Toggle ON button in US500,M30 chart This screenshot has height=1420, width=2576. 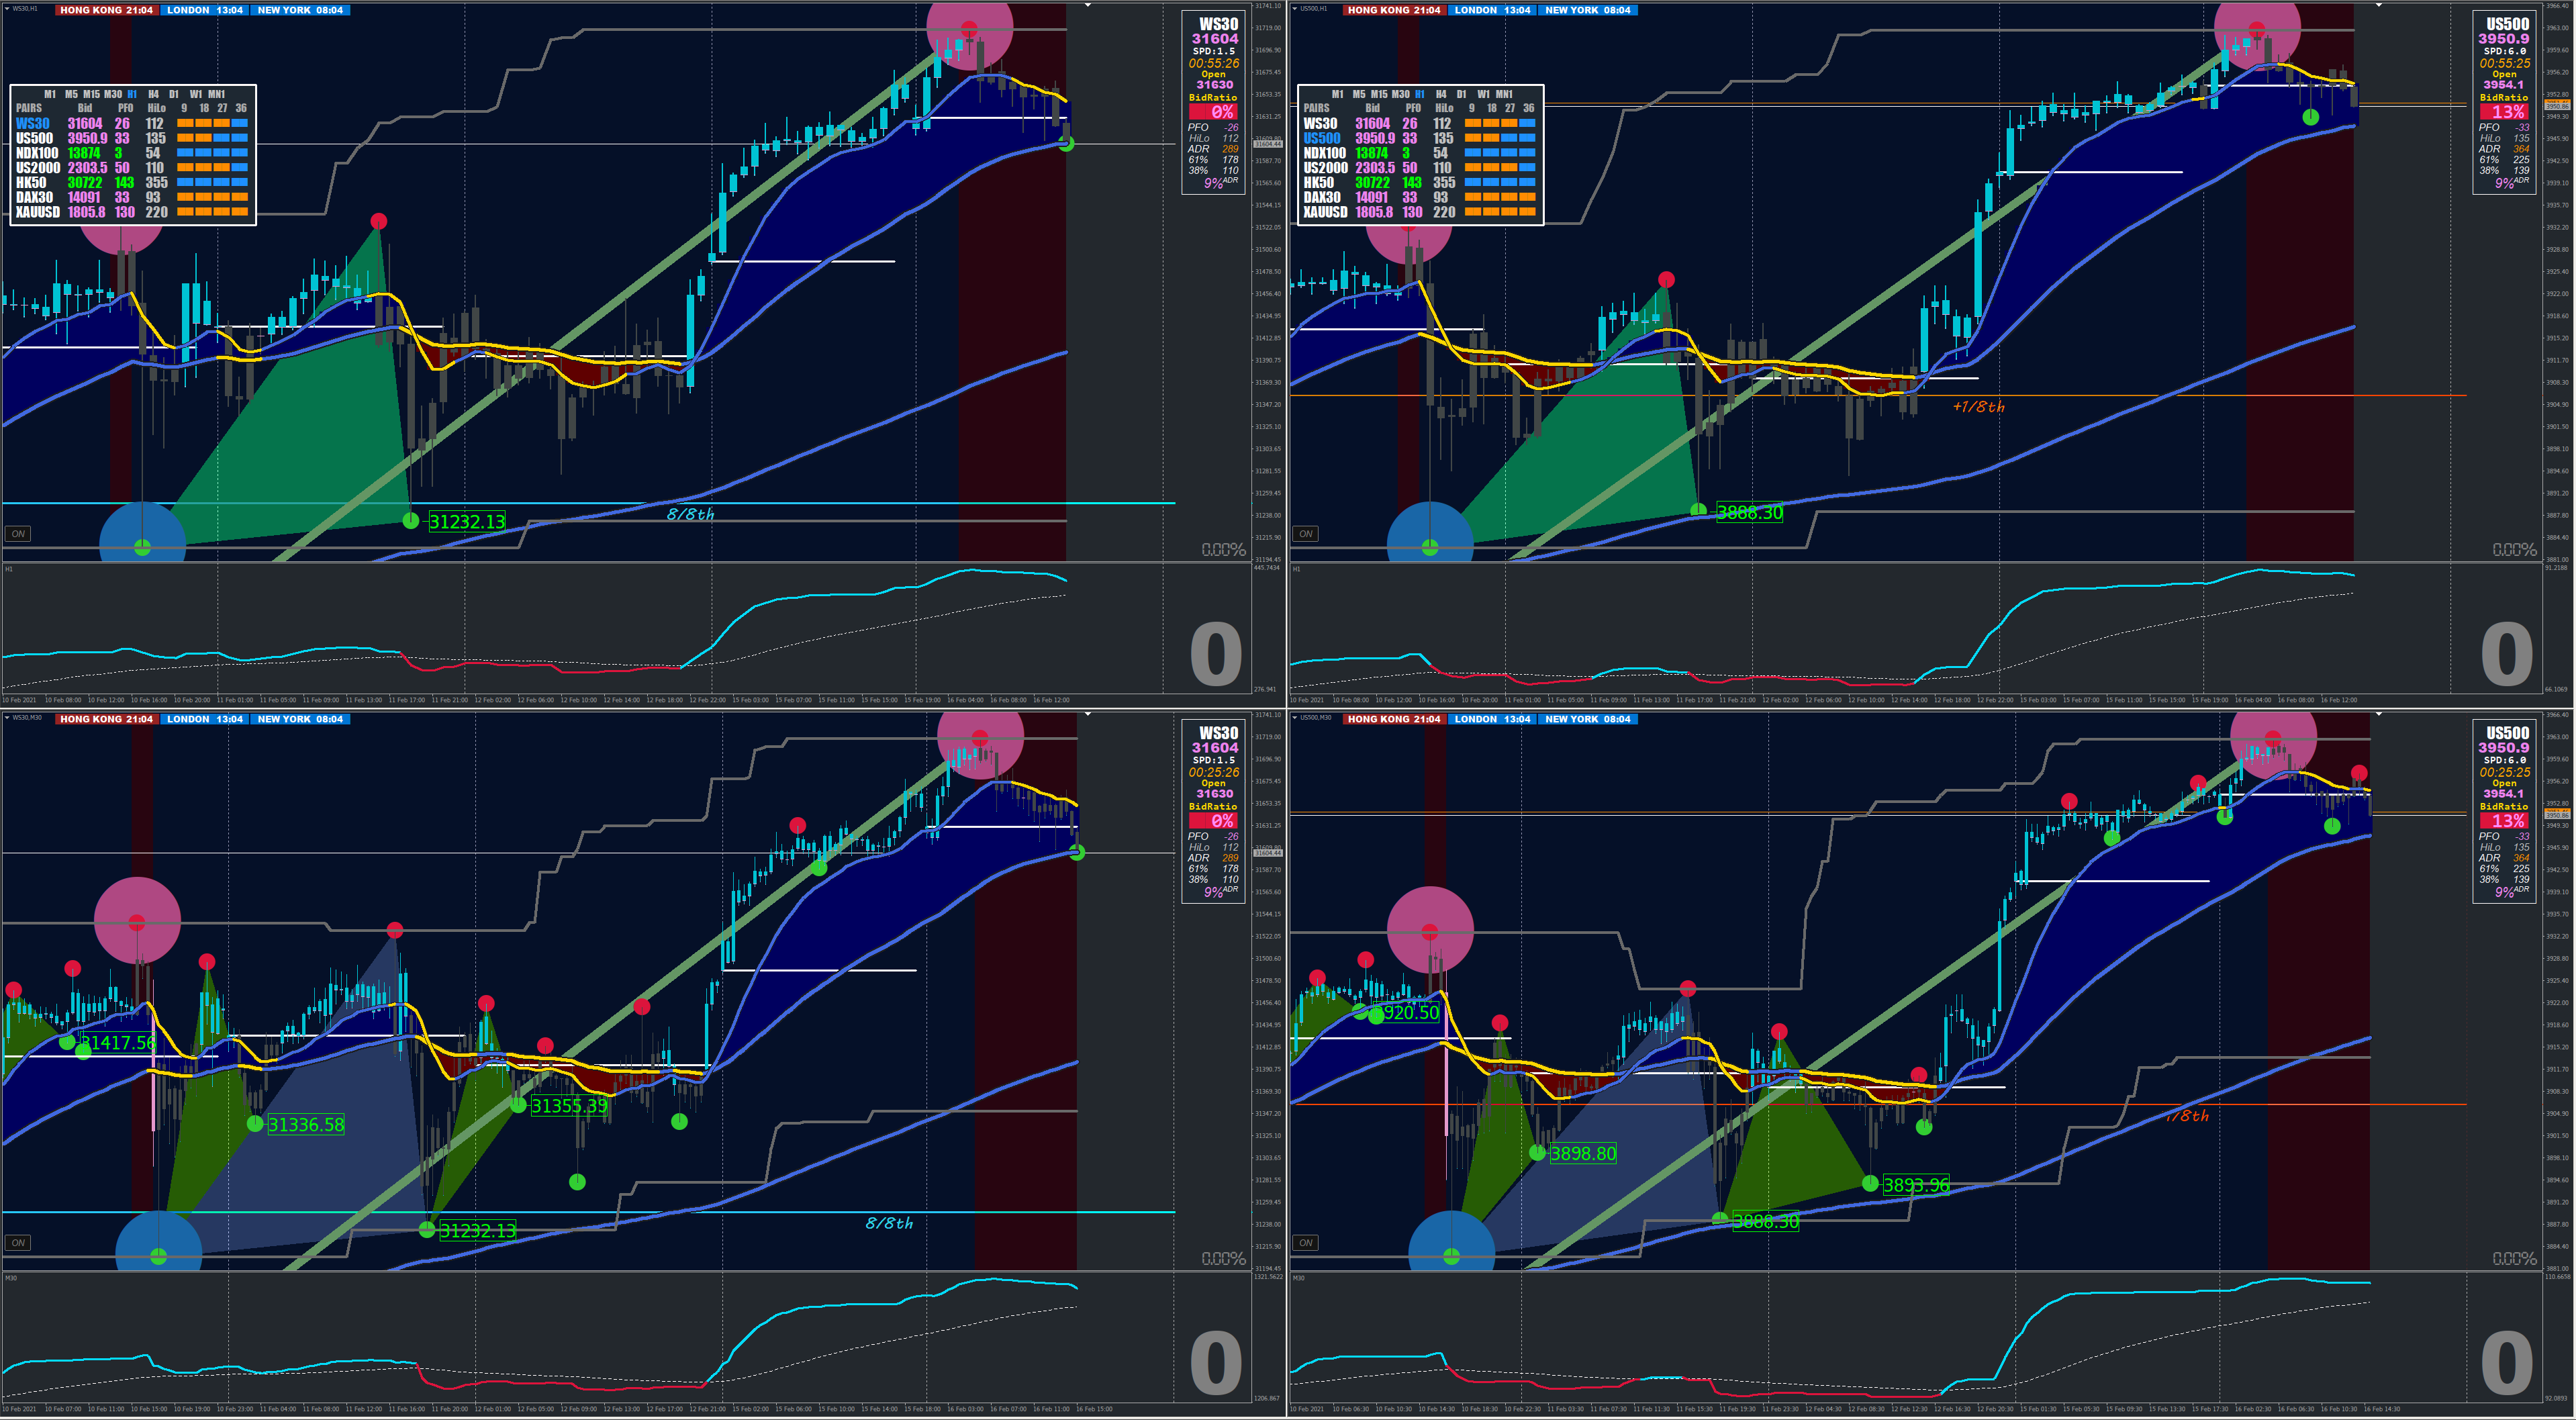tap(1306, 1243)
